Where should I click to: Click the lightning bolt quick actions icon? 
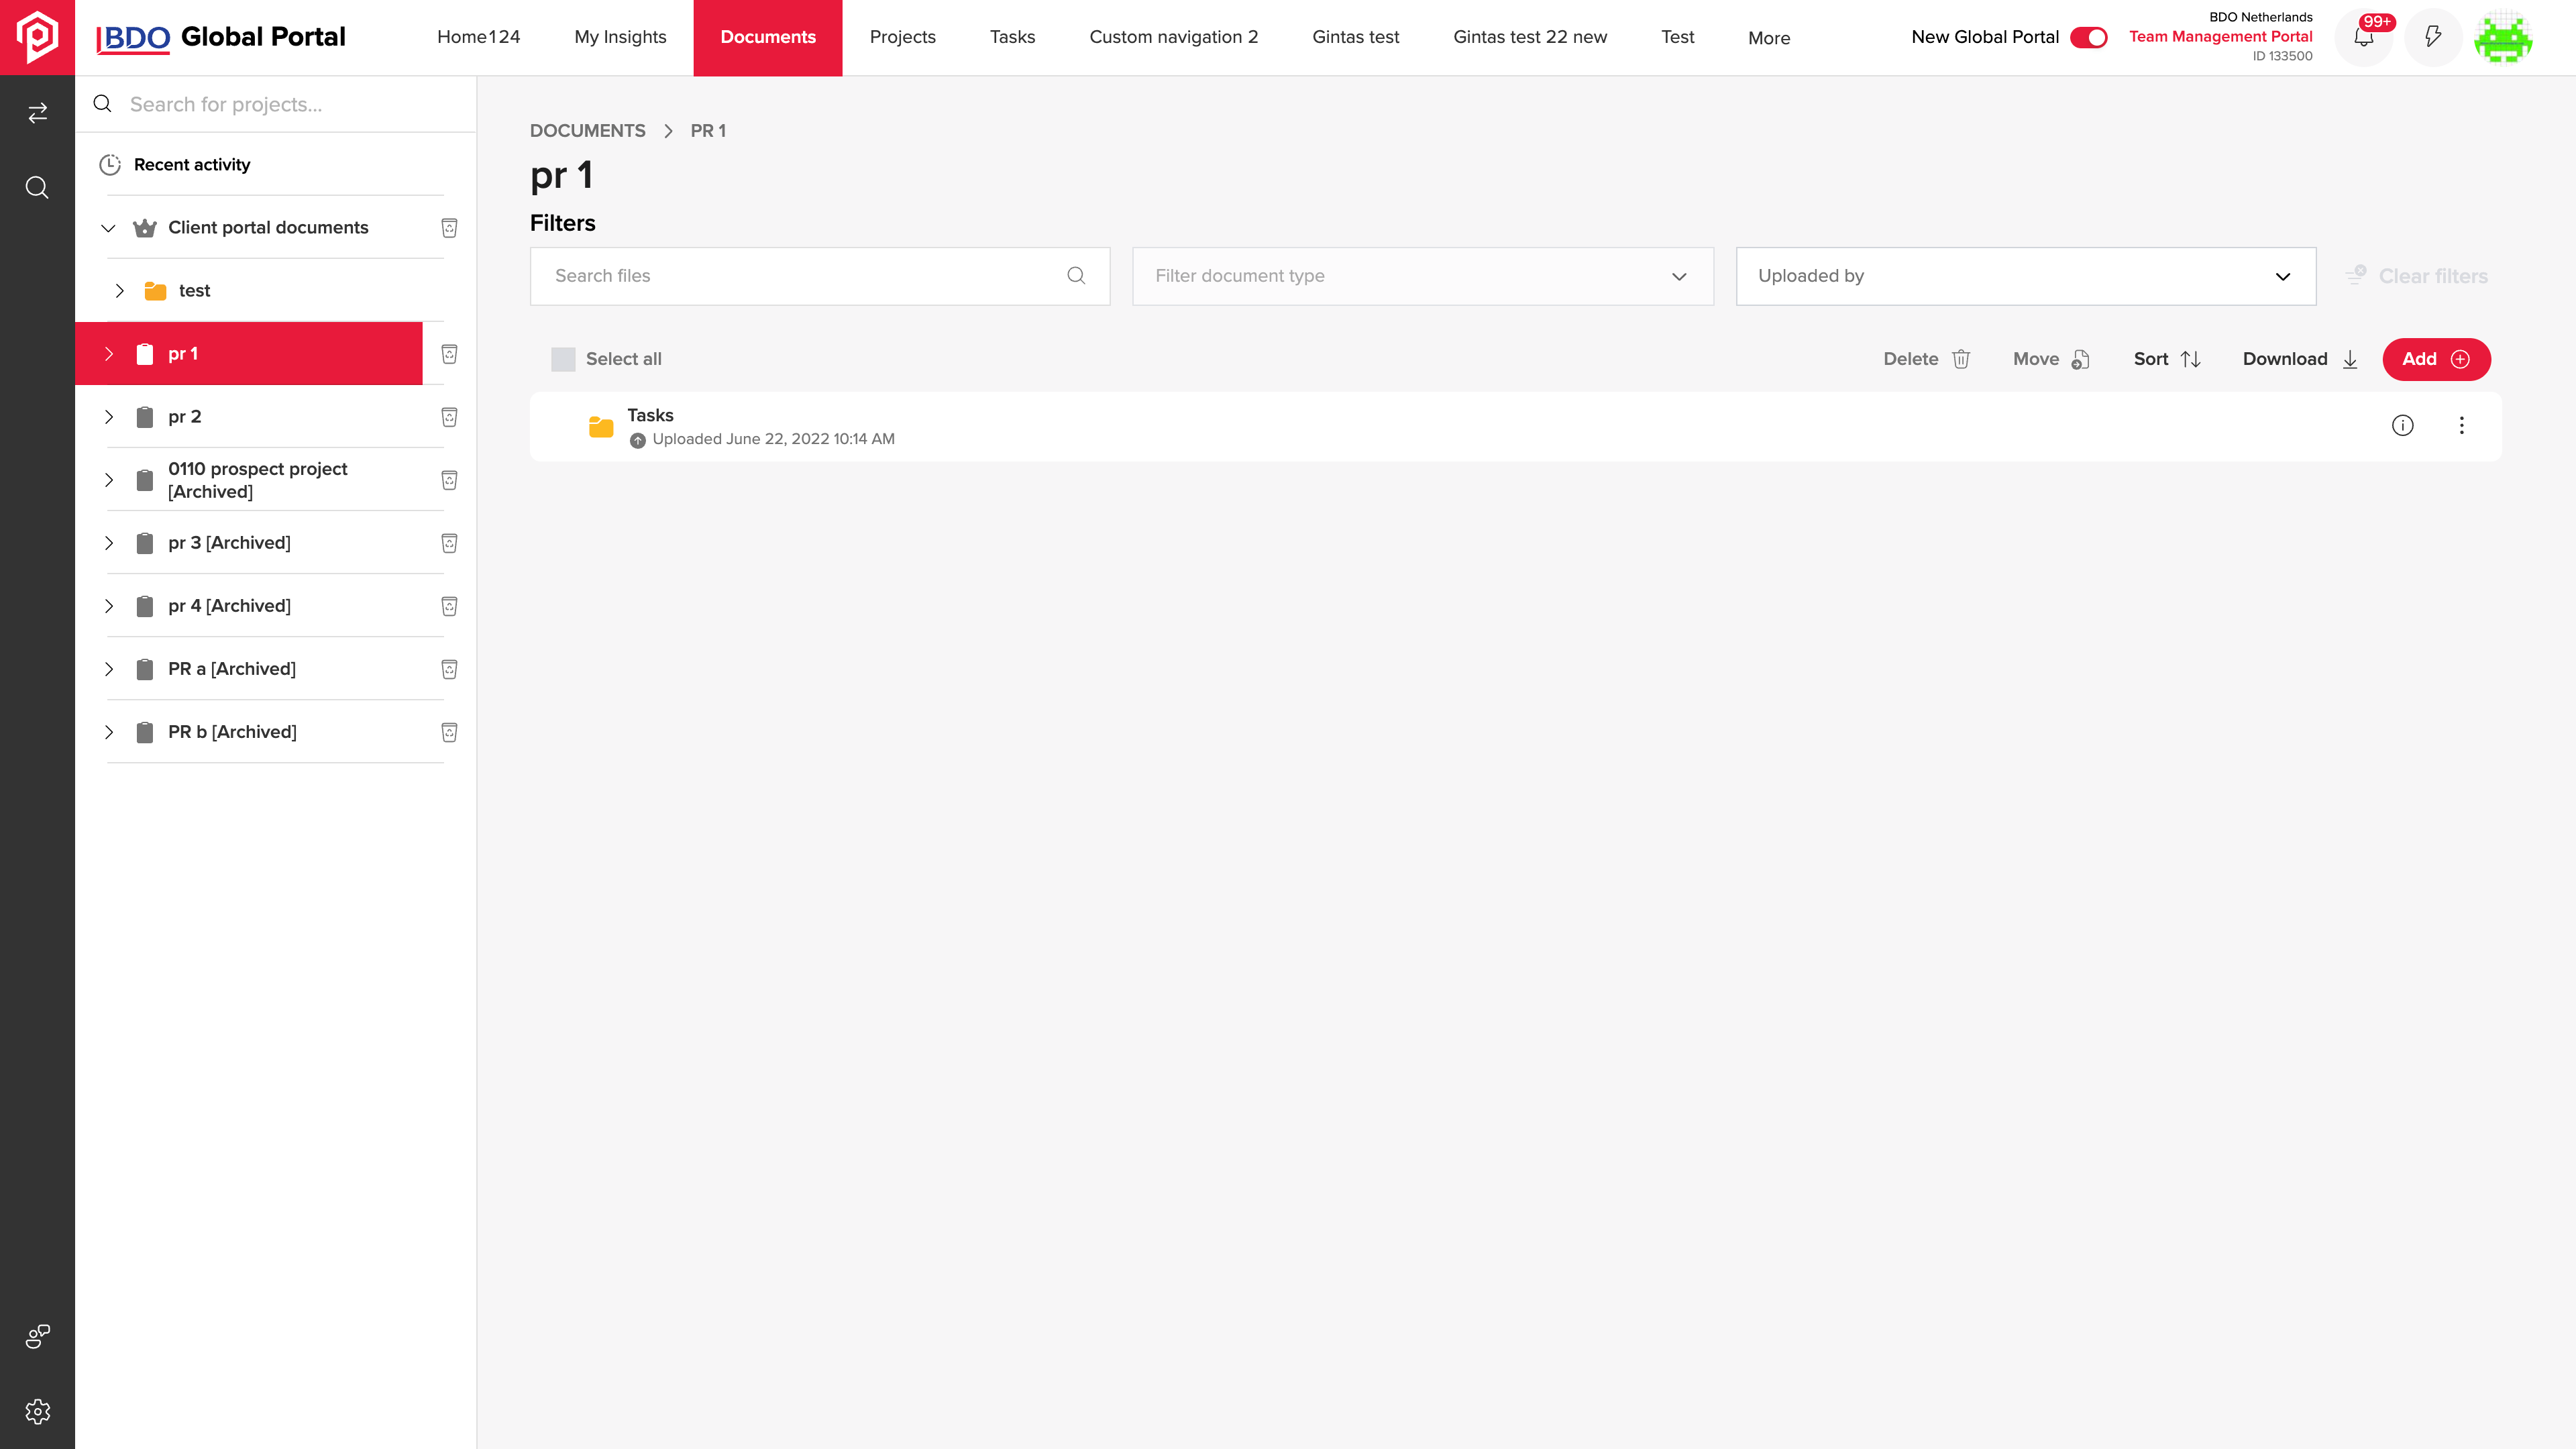[x=2433, y=37]
